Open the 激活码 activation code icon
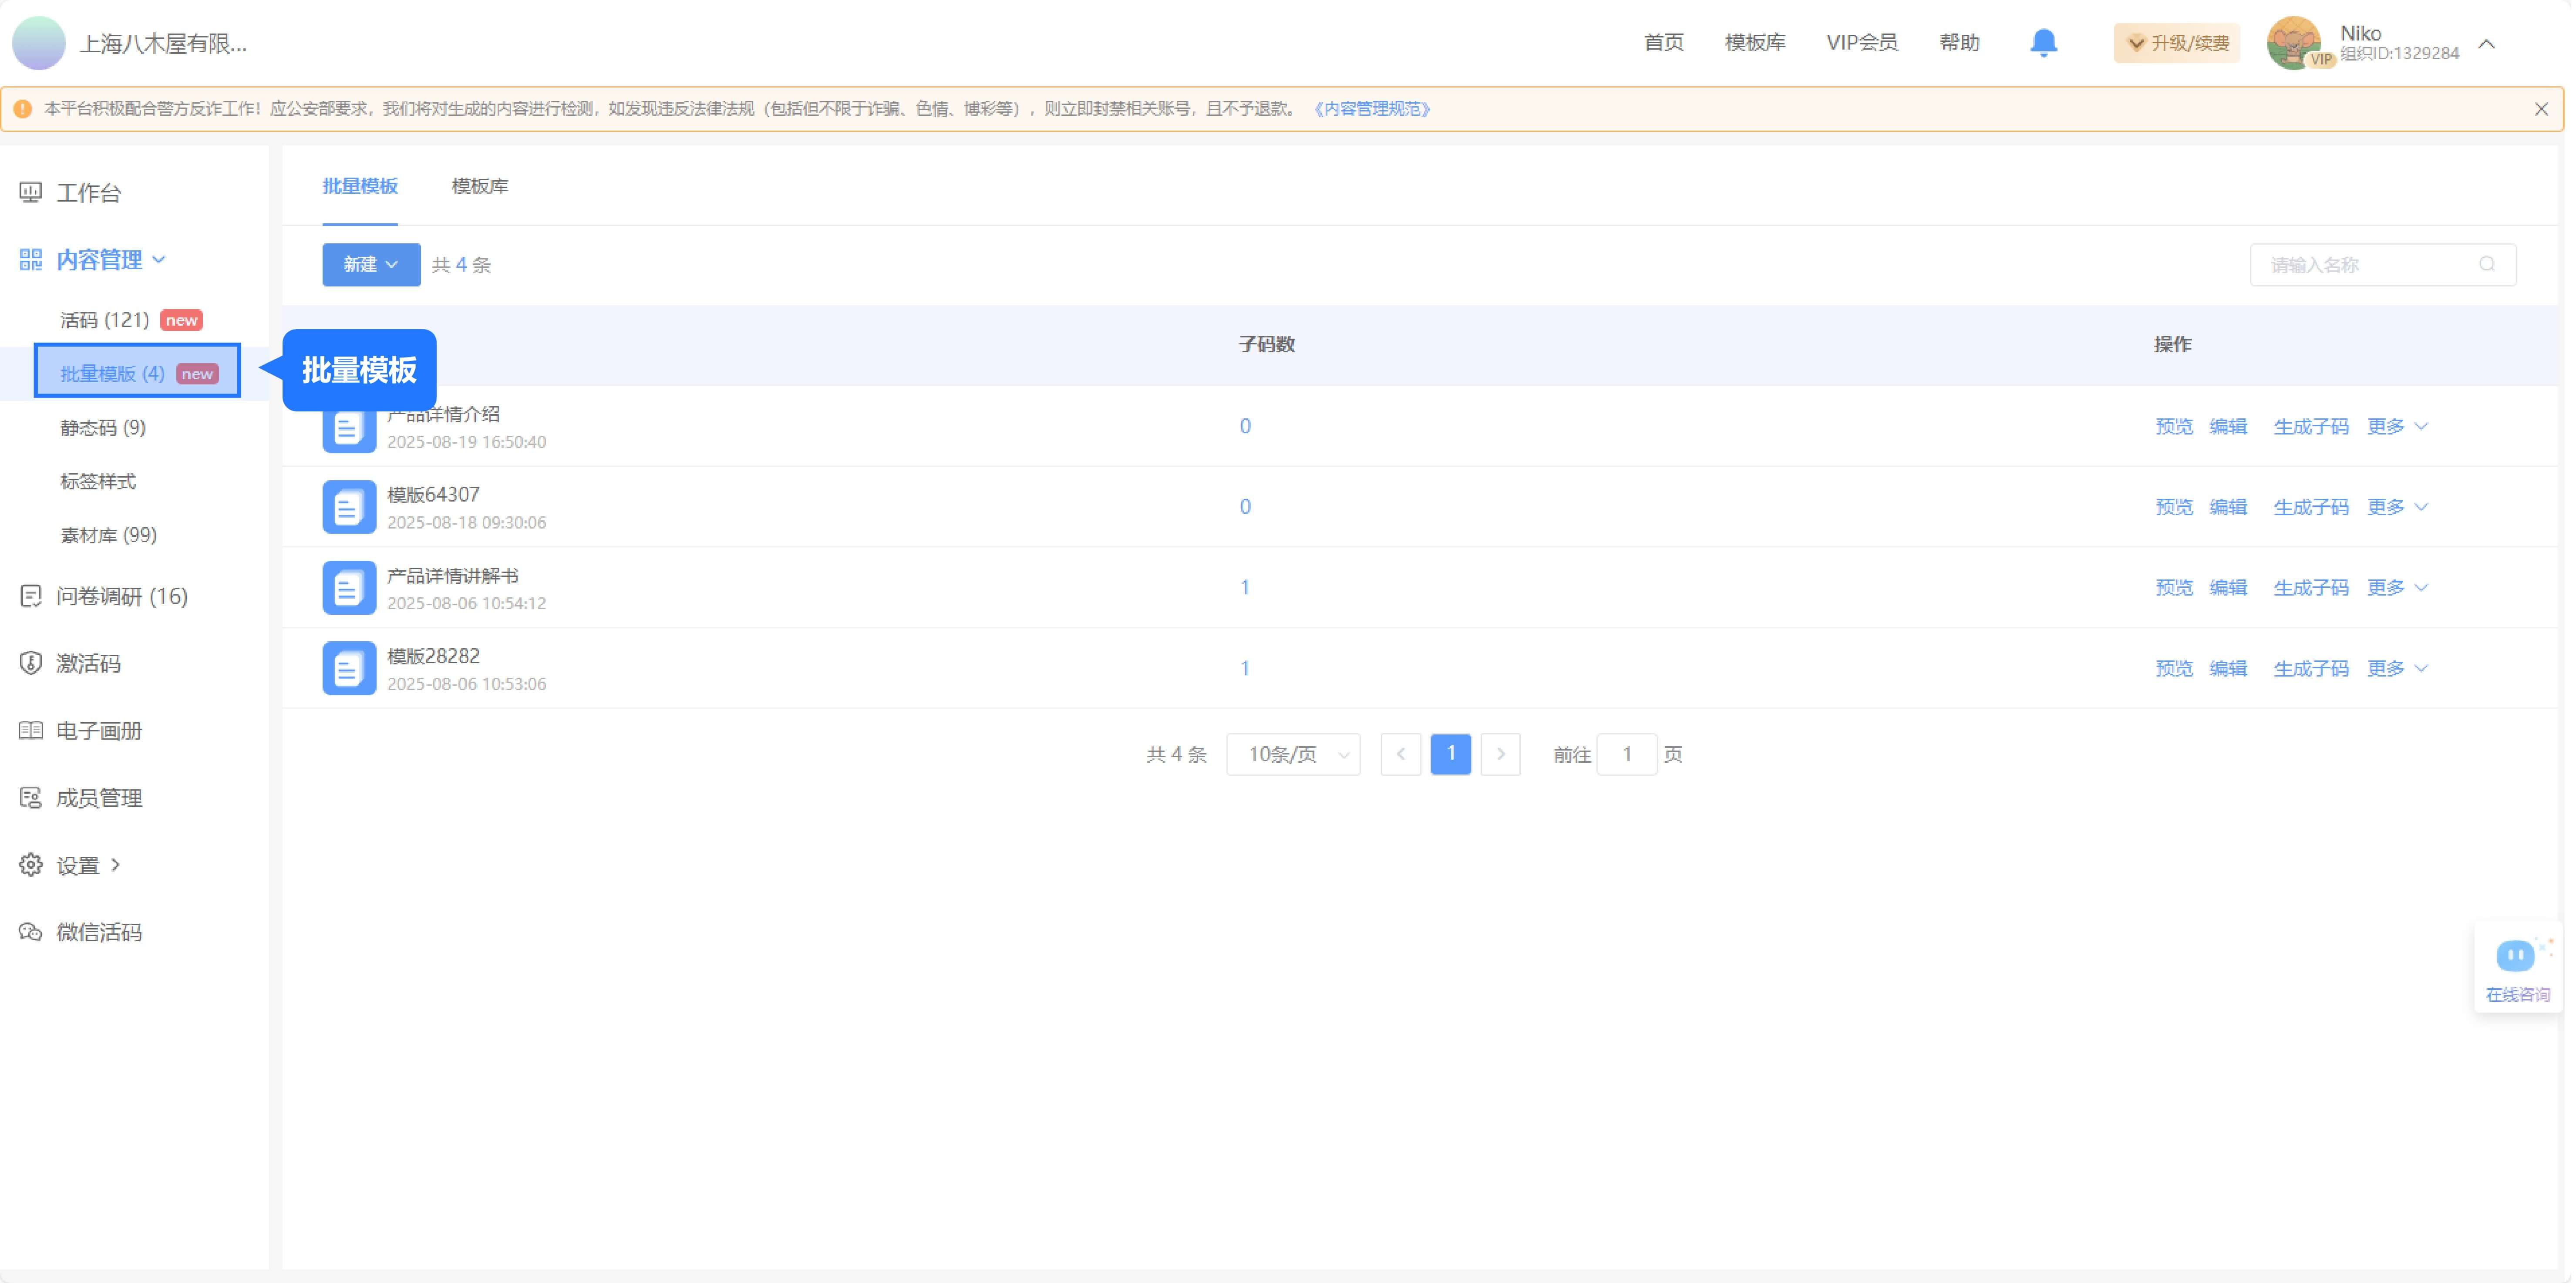Screen dimensions: 2576x1283 pos(30,663)
